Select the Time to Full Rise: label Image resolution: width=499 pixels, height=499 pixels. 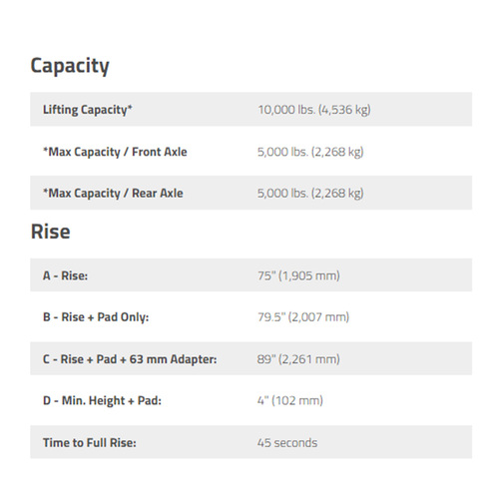(90, 443)
